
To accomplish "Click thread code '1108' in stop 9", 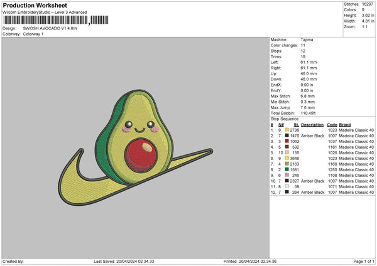I will tap(332, 175).
